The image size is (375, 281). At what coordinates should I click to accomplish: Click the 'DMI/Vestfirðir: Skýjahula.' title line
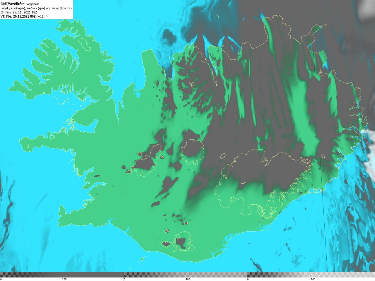pos(21,4)
